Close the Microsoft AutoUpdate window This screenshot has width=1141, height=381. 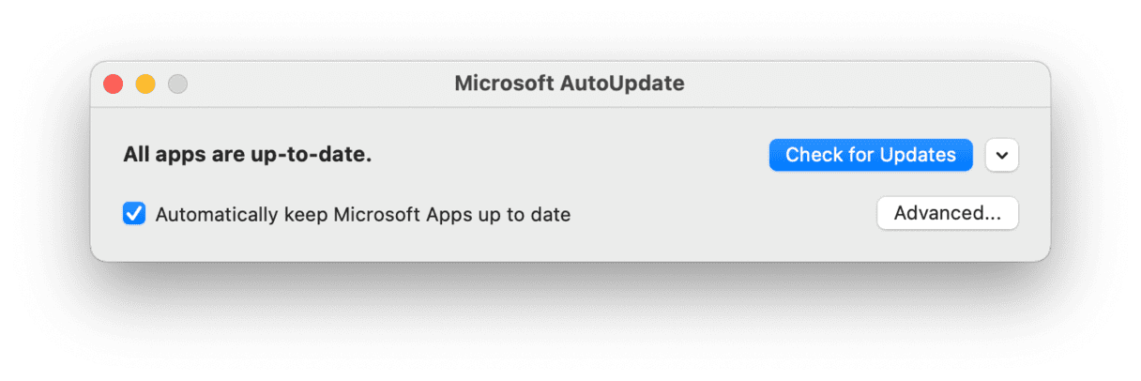pyautogui.click(x=114, y=84)
